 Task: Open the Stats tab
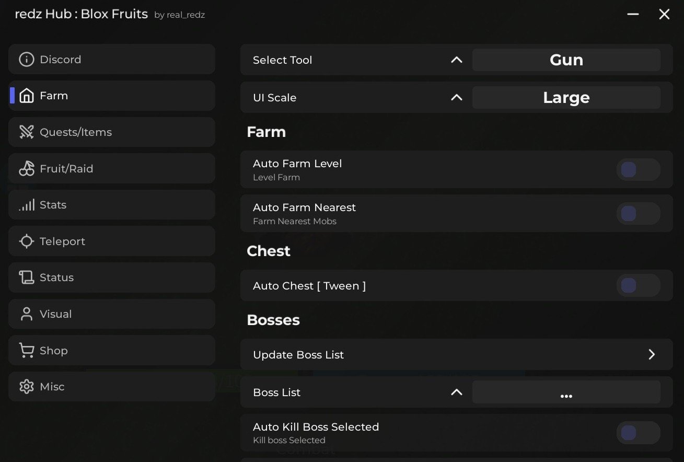[112, 205]
